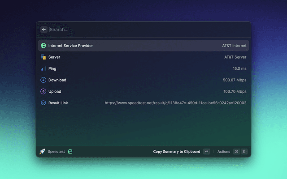Select the Server label
This screenshot has height=179, width=287.
tap(54, 57)
